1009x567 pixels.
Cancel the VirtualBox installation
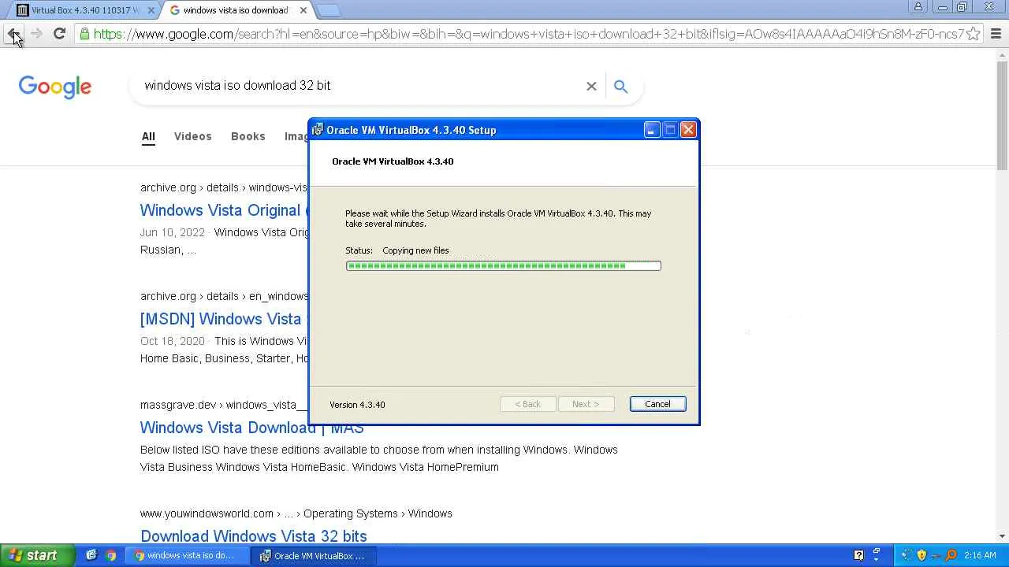point(657,404)
